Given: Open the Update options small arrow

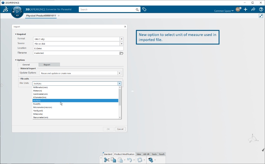Looking at the screenshot, I should 144,160.
